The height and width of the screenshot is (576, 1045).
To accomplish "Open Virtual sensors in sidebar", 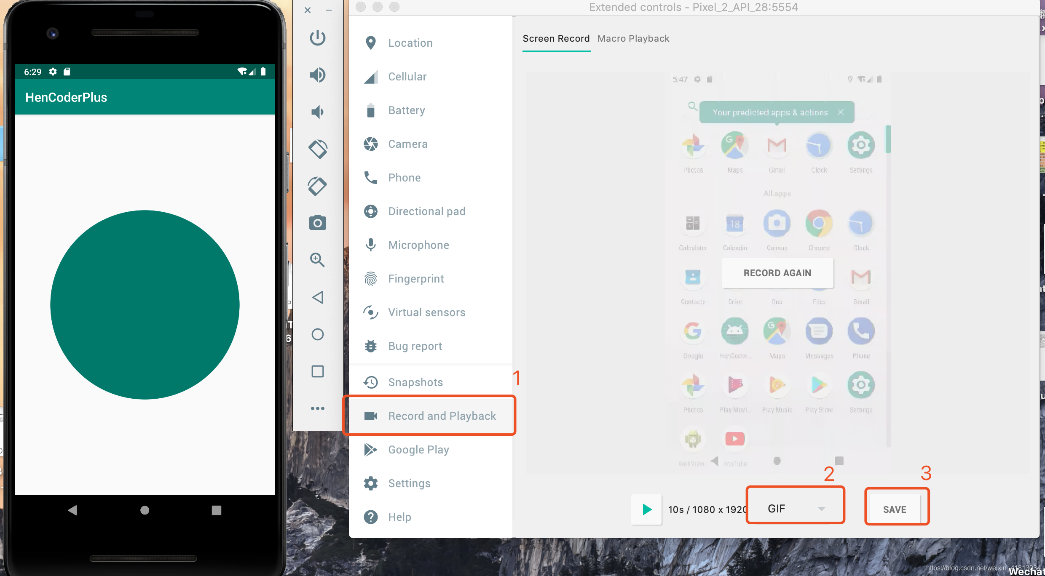I will pos(426,312).
